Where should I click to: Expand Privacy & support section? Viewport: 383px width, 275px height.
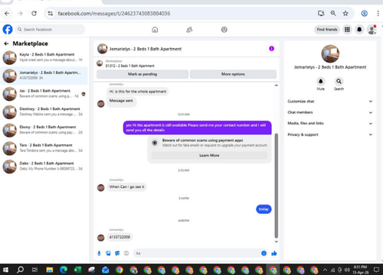click(329, 134)
